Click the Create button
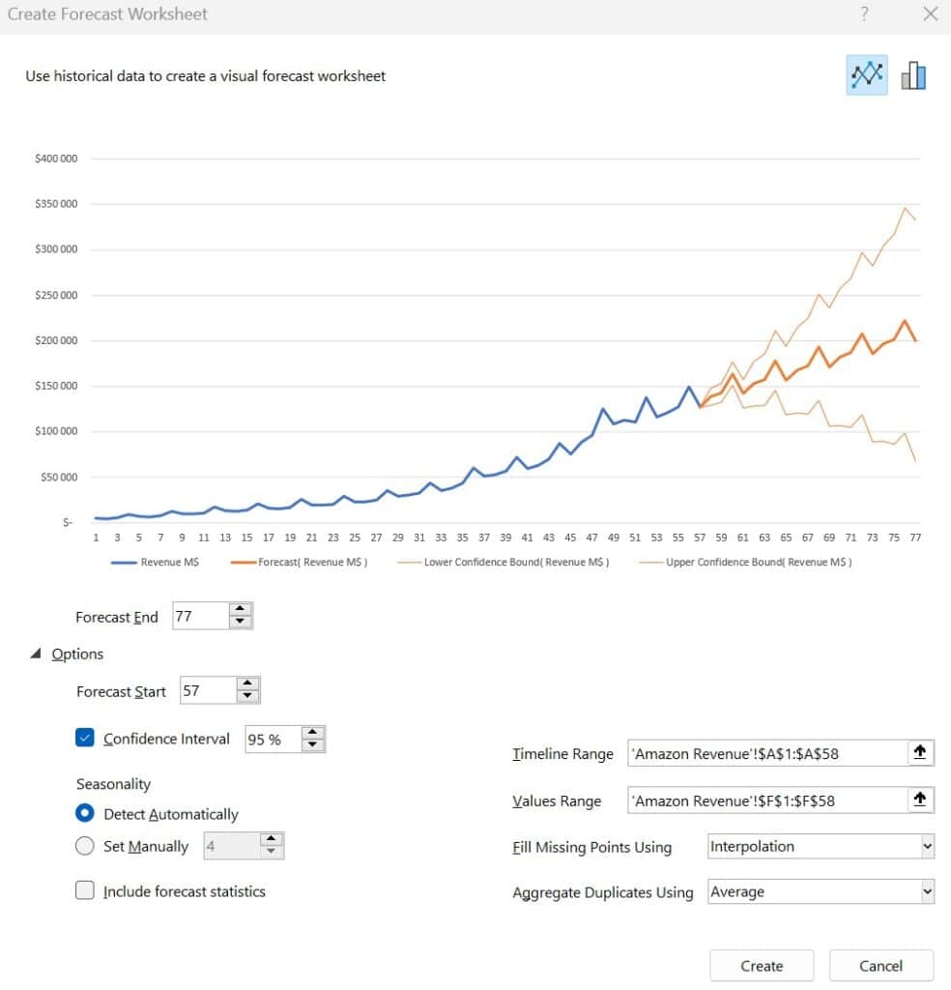The height and width of the screenshot is (990, 951). [762, 965]
